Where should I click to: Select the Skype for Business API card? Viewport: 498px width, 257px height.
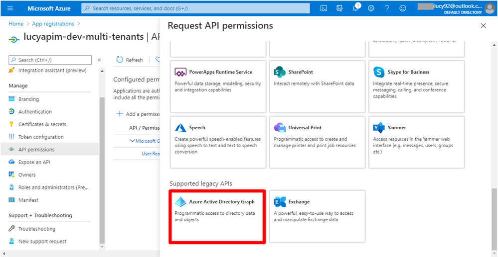[x=416, y=86]
